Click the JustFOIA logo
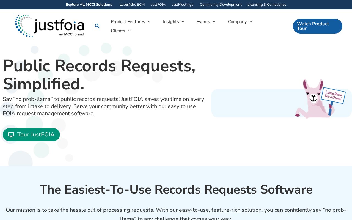 (50, 26)
